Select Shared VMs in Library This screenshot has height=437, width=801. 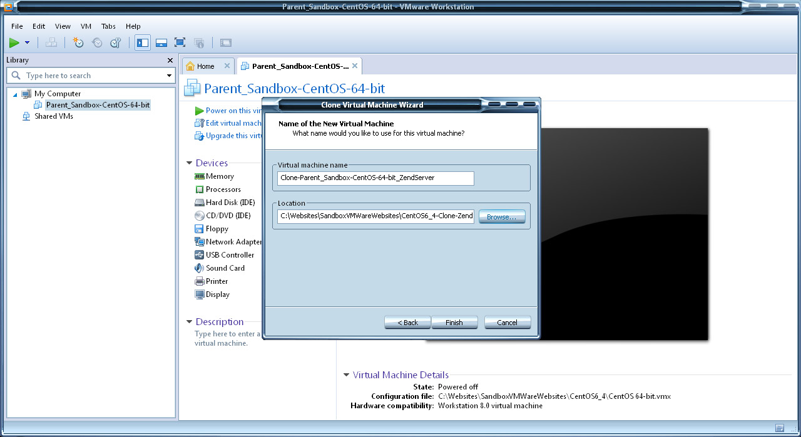[x=54, y=116]
